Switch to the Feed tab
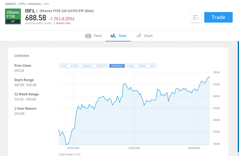This screenshot has height=156, width=239. [x=93, y=36]
